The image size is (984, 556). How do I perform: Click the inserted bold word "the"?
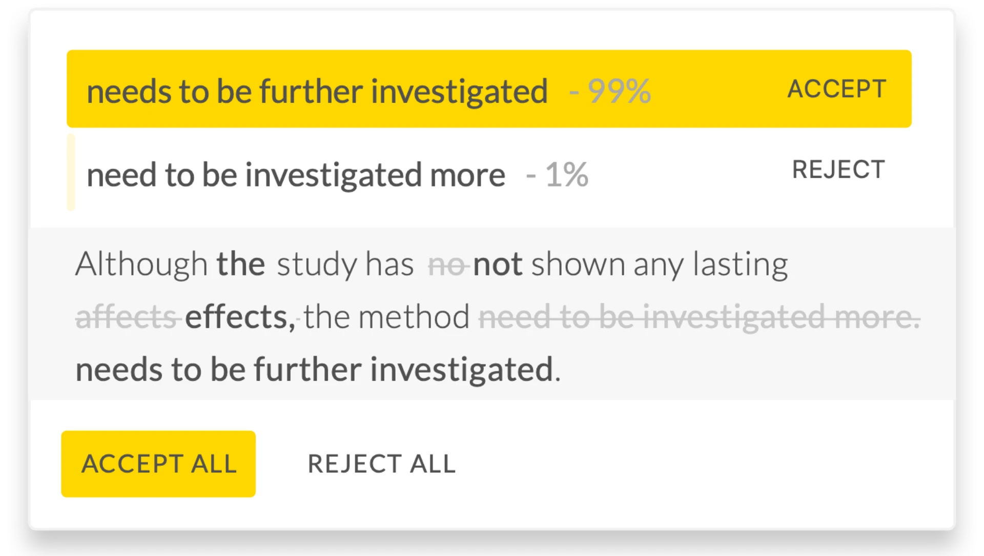[240, 264]
